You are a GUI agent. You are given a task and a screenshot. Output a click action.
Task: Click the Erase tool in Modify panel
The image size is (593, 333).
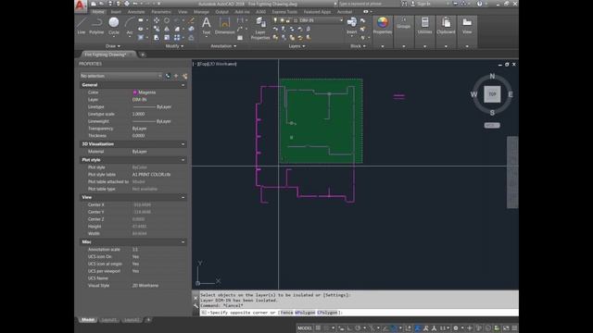tap(191, 20)
